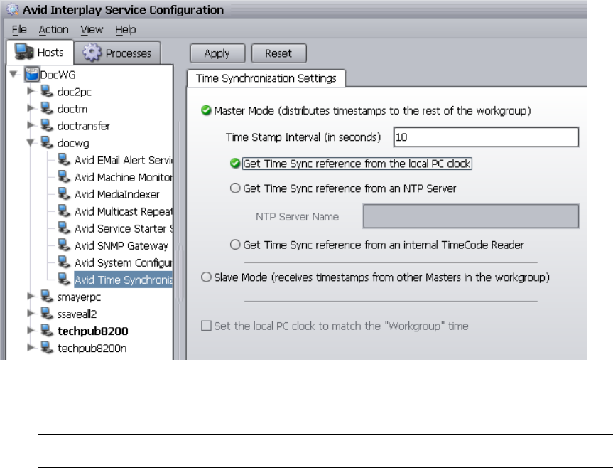This screenshot has height=468, width=613.
Task: Click the Avid EMail Alert Service icon
Action: click(x=64, y=159)
